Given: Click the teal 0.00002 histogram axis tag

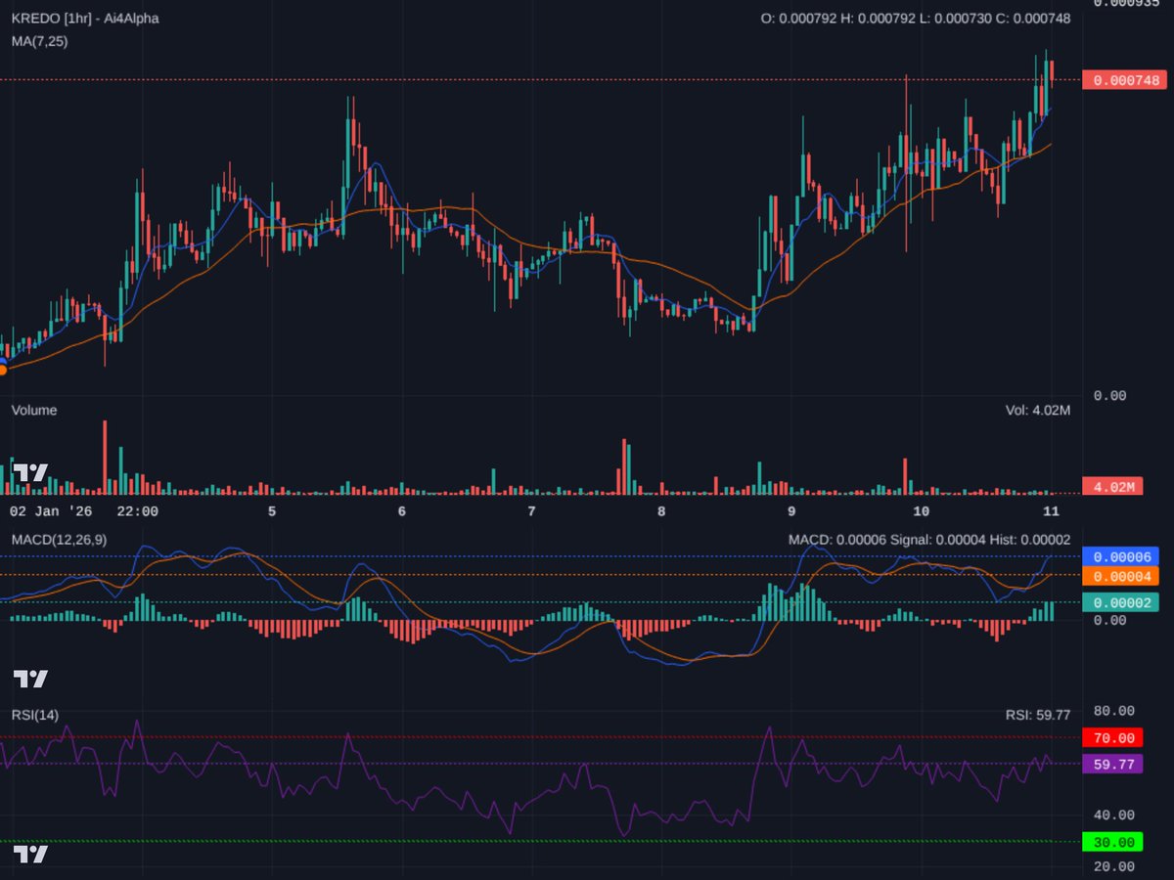Looking at the screenshot, I should pyautogui.click(x=1121, y=602).
